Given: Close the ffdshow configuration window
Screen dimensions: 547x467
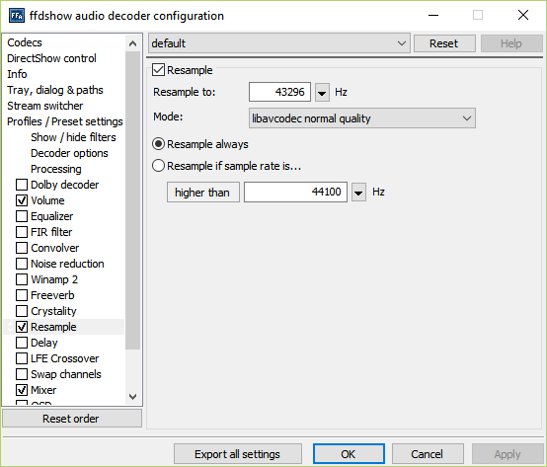Looking at the screenshot, I should (523, 16).
